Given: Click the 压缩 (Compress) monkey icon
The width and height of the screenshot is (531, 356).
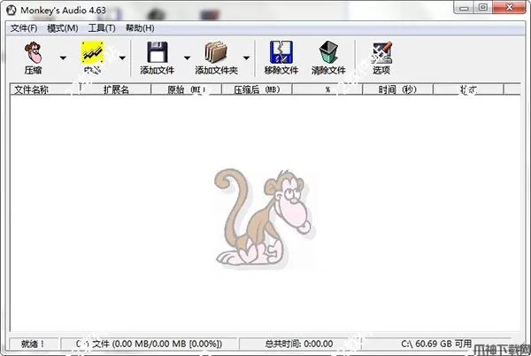Looking at the screenshot, I should [34, 53].
